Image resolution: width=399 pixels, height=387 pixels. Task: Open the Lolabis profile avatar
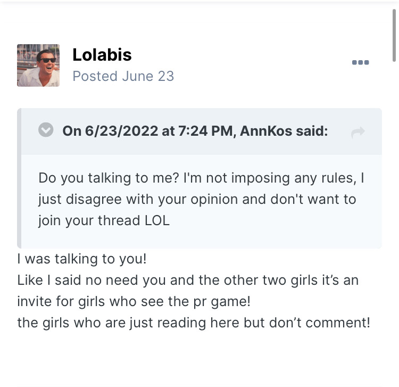pos(38,65)
